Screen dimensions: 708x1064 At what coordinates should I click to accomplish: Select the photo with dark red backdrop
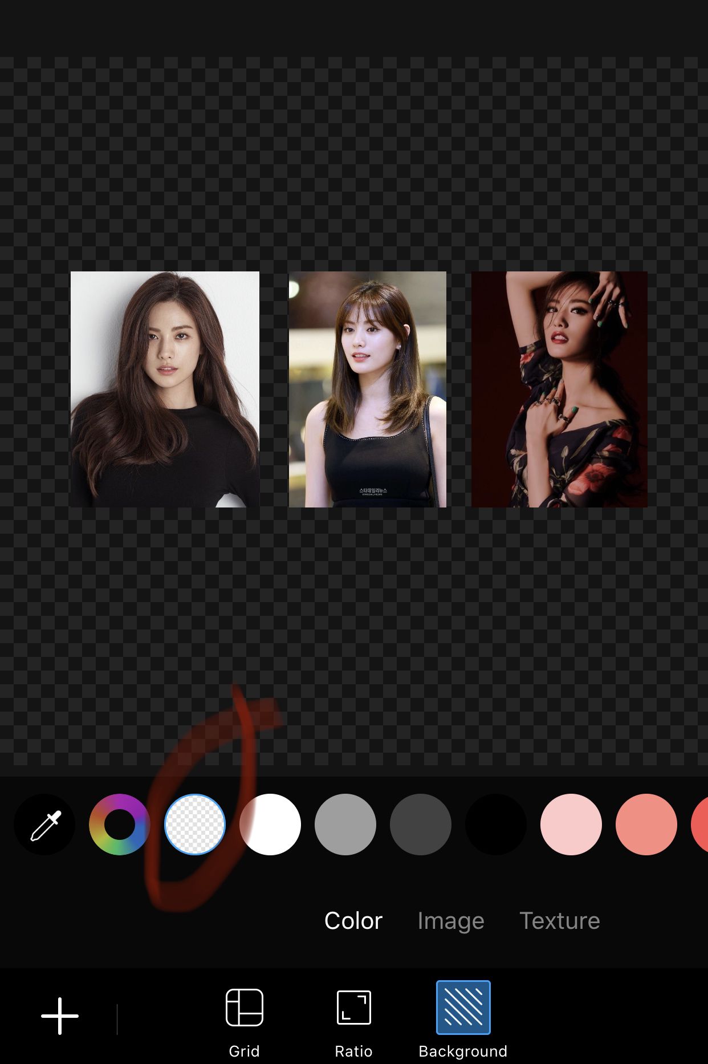[x=560, y=389]
